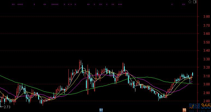The width and height of the screenshot is (211, 112).
Task: Open the blue 财 marker on time axis
Action: click(x=101, y=110)
